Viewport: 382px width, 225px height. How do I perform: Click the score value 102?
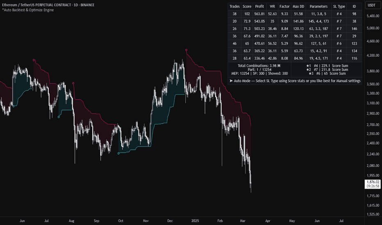[x=247, y=14]
